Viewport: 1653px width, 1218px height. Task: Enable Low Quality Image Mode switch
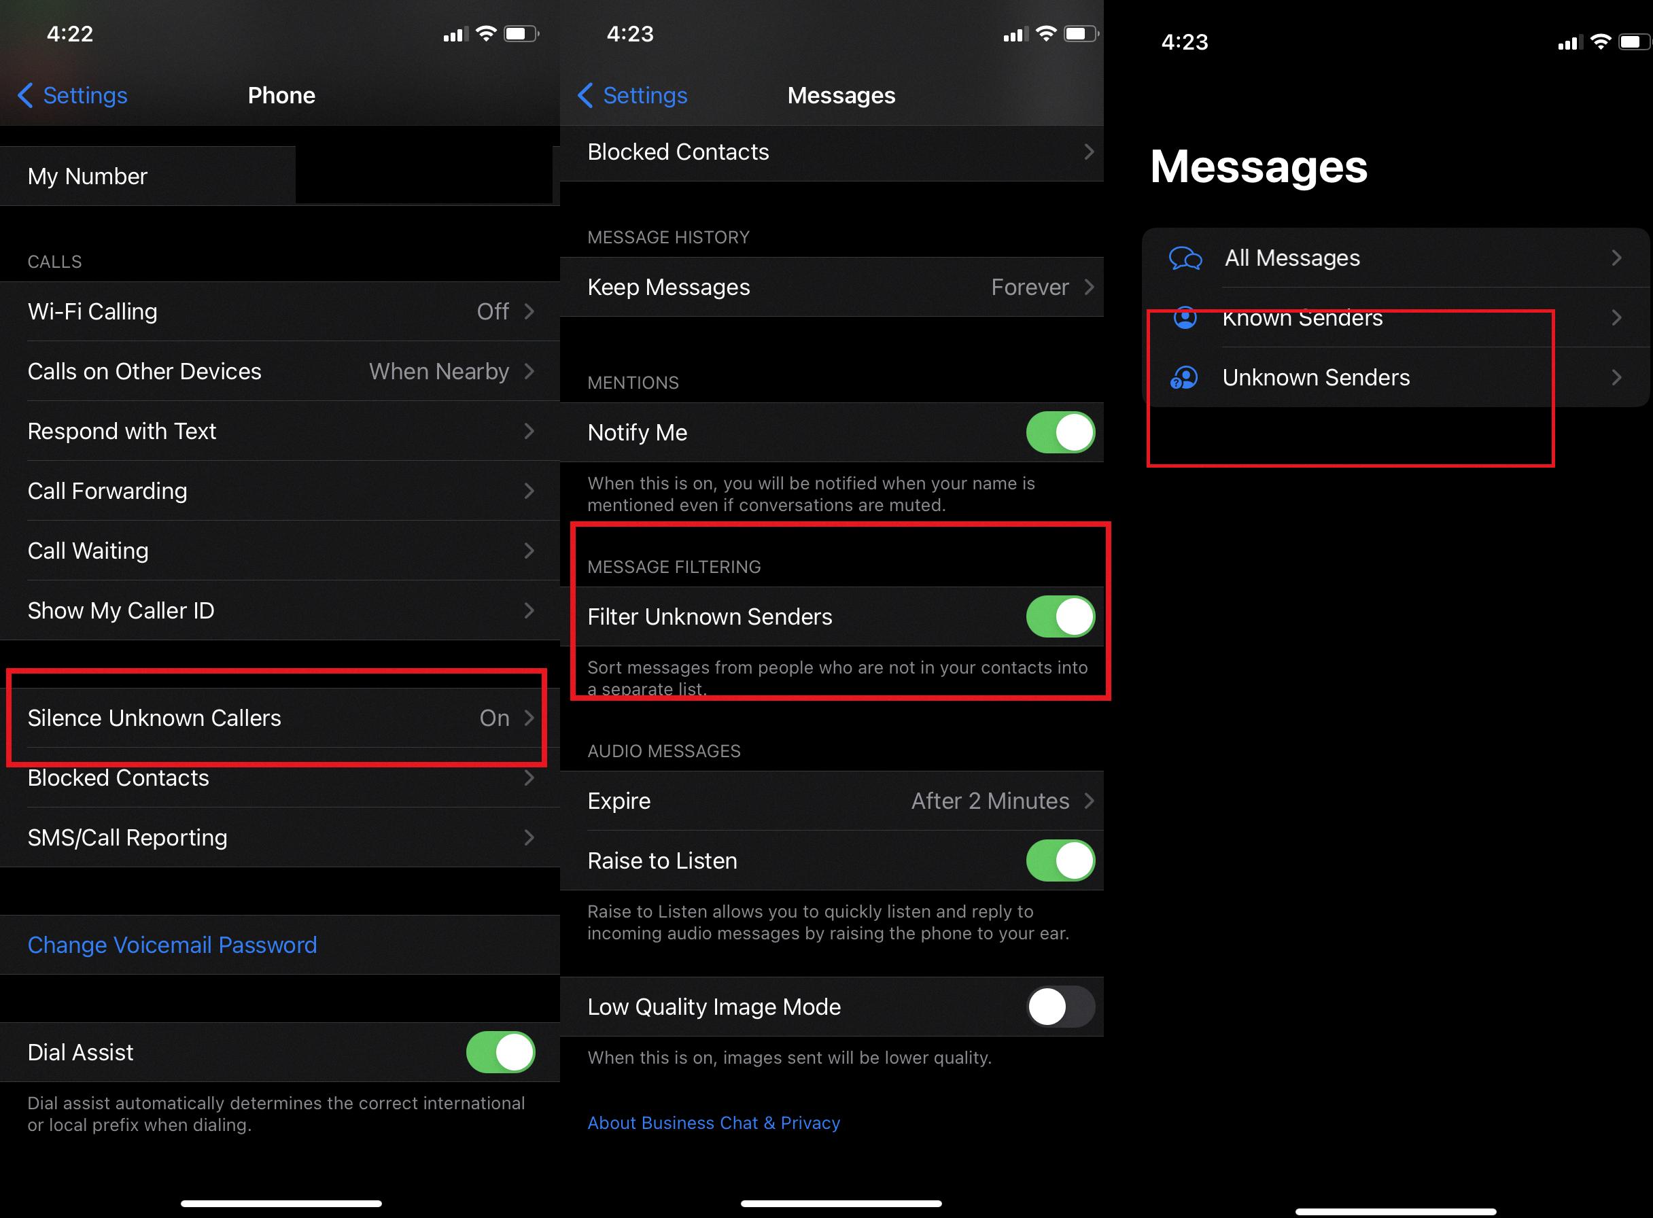[1060, 1007]
